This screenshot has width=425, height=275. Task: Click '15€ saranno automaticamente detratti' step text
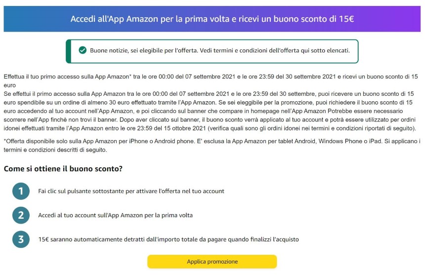(169, 239)
